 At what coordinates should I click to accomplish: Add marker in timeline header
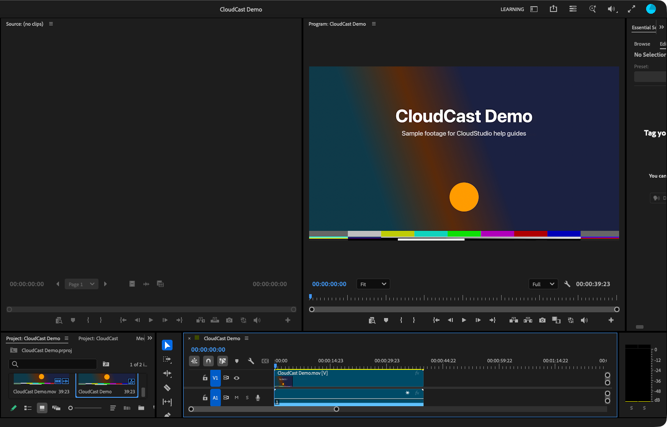237,361
